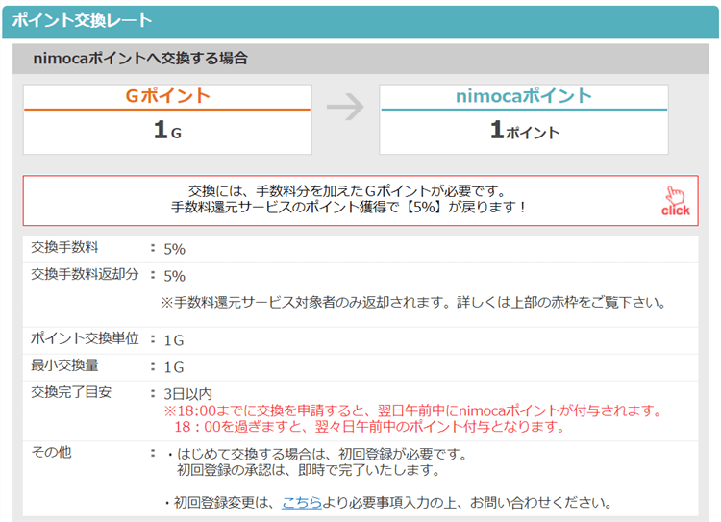Click the 1G value in the Gポイント box
Image resolution: width=721 pixels, height=522 pixels.
pos(167,129)
